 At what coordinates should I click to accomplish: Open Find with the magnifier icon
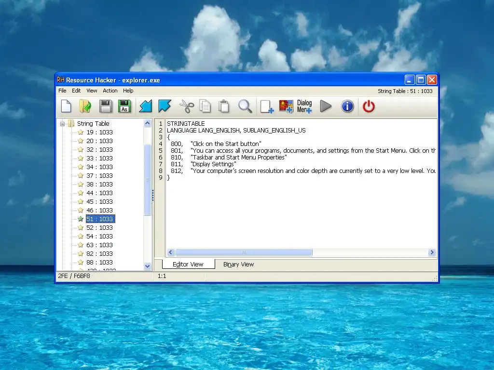[245, 106]
